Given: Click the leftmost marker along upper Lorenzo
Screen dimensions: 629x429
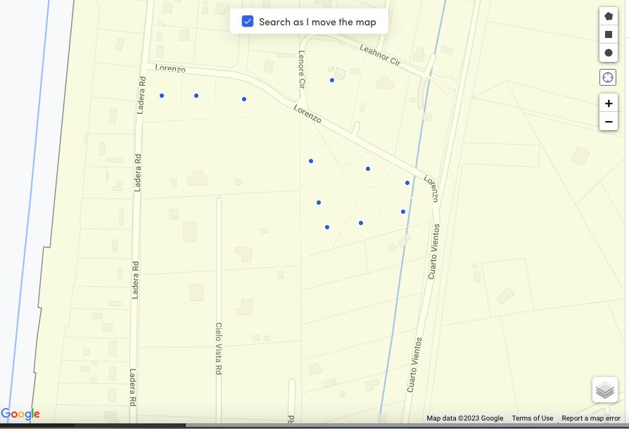Looking at the screenshot, I should [161, 94].
